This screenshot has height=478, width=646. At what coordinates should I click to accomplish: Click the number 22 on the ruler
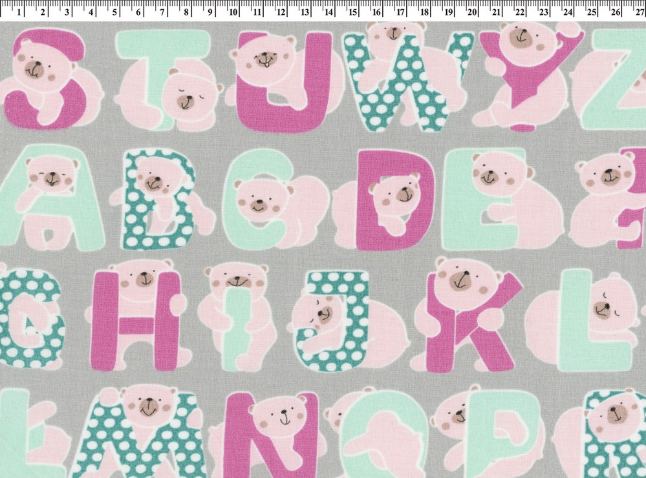pos(520,12)
